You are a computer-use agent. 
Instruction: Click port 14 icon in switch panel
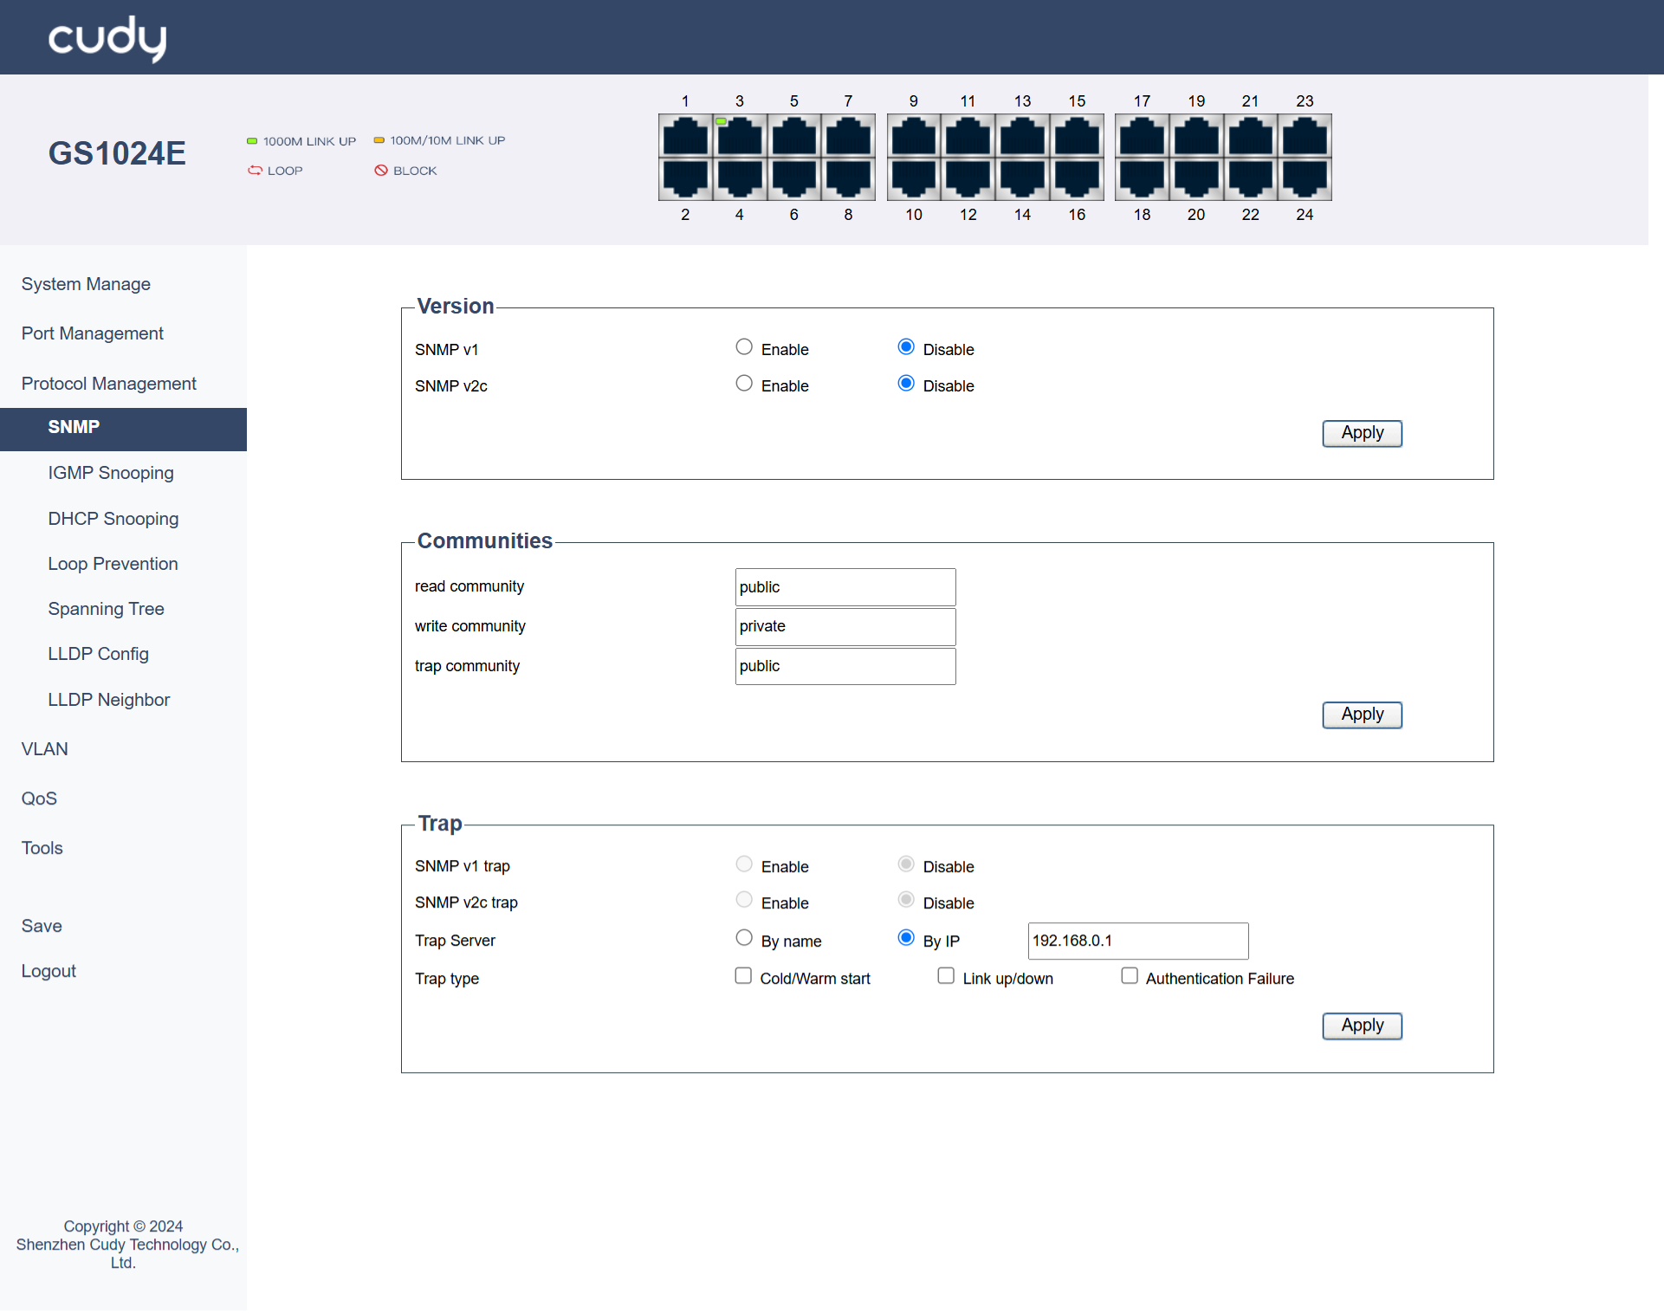(x=1023, y=178)
